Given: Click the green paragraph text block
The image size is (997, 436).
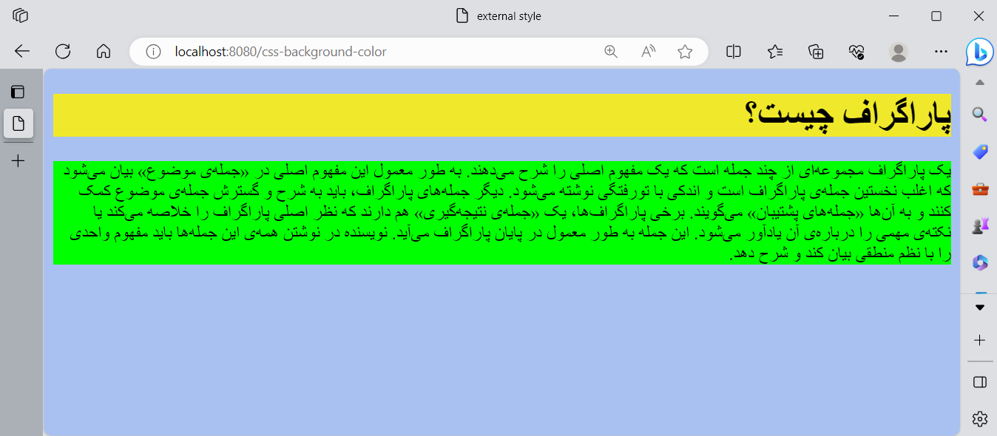Looking at the screenshot, I should click(502, 213).
